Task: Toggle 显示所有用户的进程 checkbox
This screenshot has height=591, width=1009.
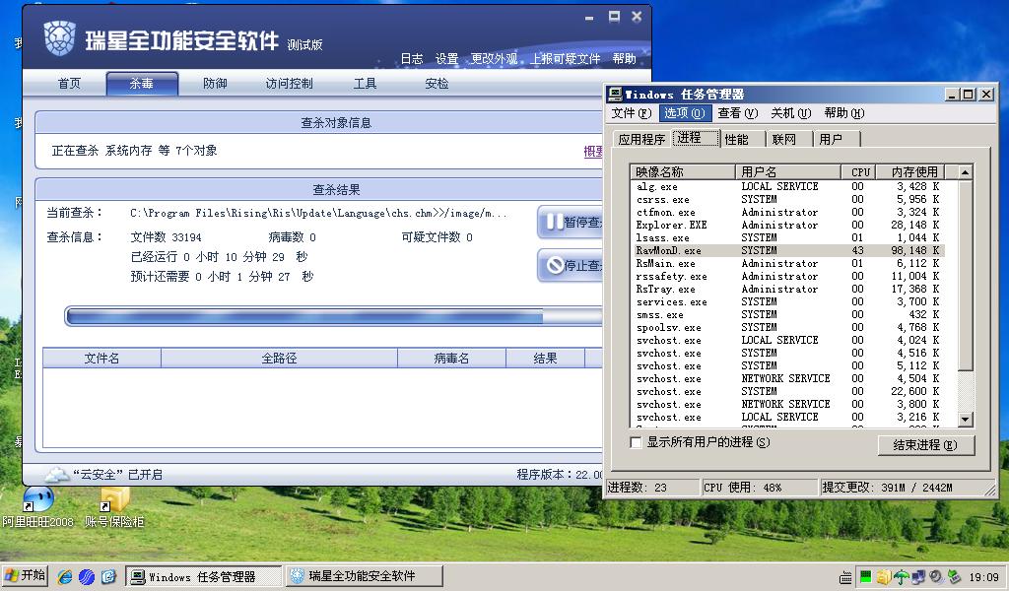Action: [x=636, y=442]
